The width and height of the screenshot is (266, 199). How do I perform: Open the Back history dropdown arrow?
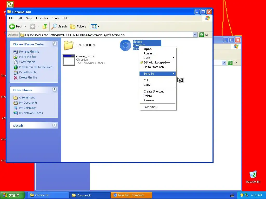pos(25,26)
